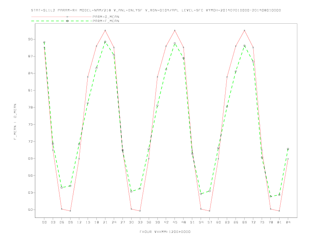Click the x-axis hour label 00
This screenshot has width=314, height=242.
click(x=44, y=222)
